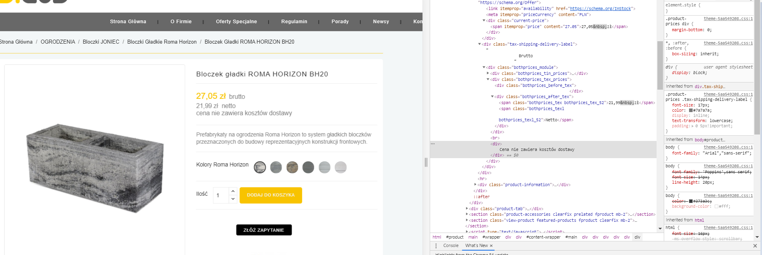762x255 pixels.
Task: Follow Bloczki Gładkie Roma Horizon breadcrumb
Action: tap(162, 42)
